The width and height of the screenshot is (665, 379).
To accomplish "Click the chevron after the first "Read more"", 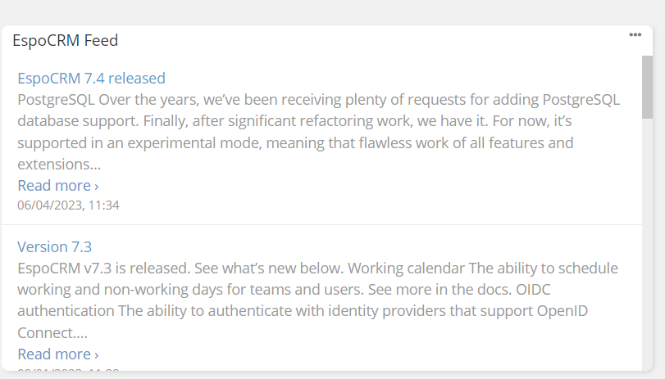I will (97, 186).
